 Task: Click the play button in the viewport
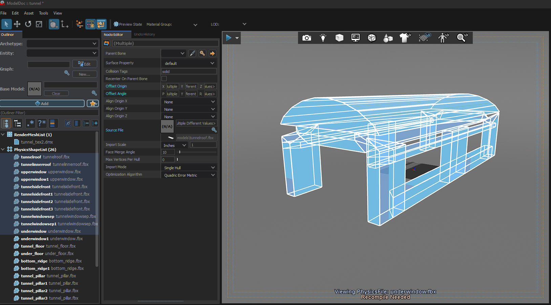(229, 38)
